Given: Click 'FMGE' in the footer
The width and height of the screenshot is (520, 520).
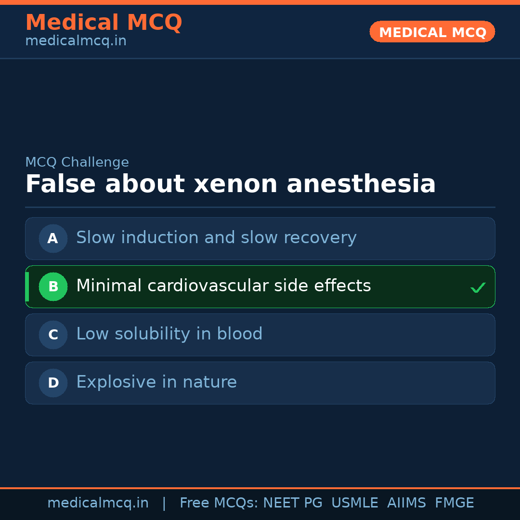Looking at the screenshot, I should (454, 503).
